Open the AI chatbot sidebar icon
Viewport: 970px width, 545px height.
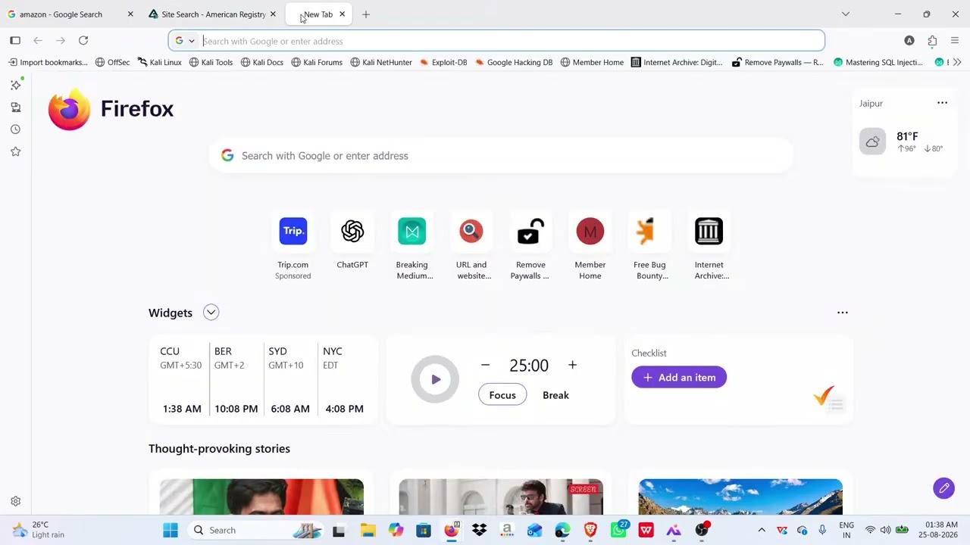pyautogui.click(x=15, y=86)
